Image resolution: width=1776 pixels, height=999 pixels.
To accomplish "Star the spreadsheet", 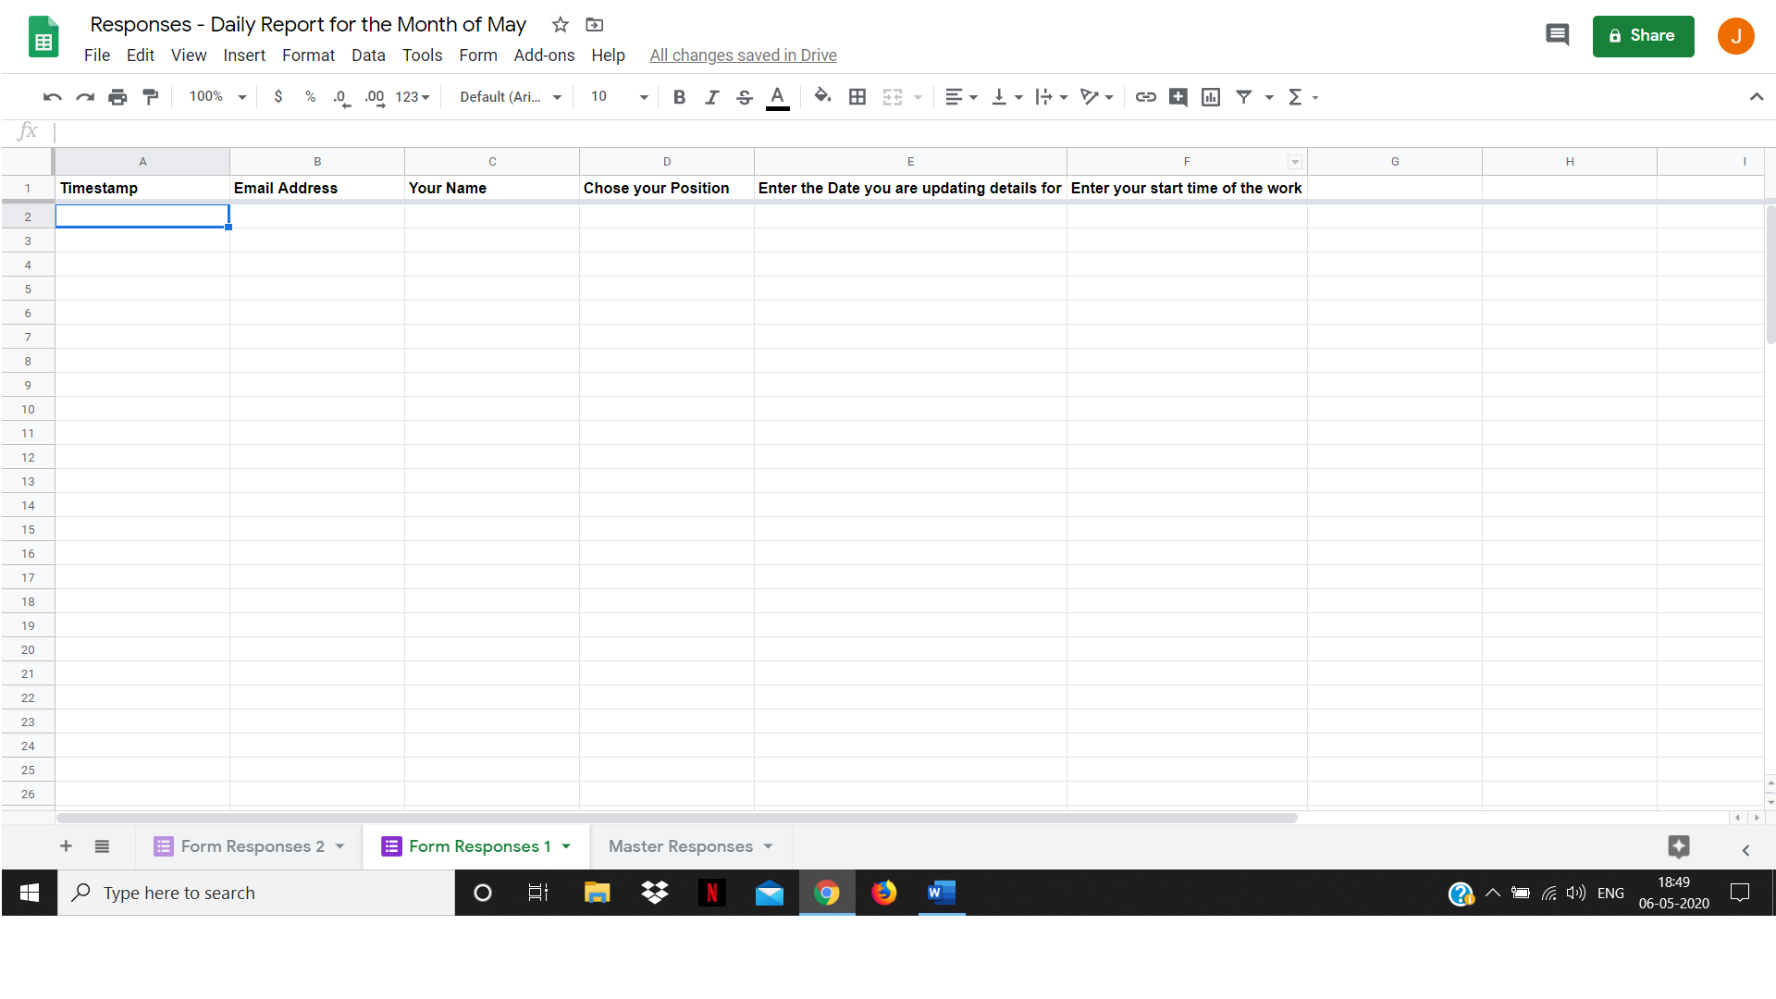I will click(559, 25).
